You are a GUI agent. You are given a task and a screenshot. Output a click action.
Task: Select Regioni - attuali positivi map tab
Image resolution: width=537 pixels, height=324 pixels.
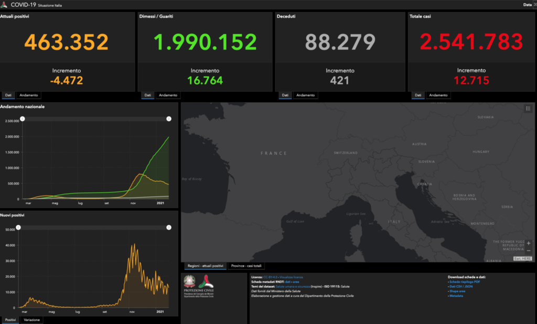coord(205,266)
